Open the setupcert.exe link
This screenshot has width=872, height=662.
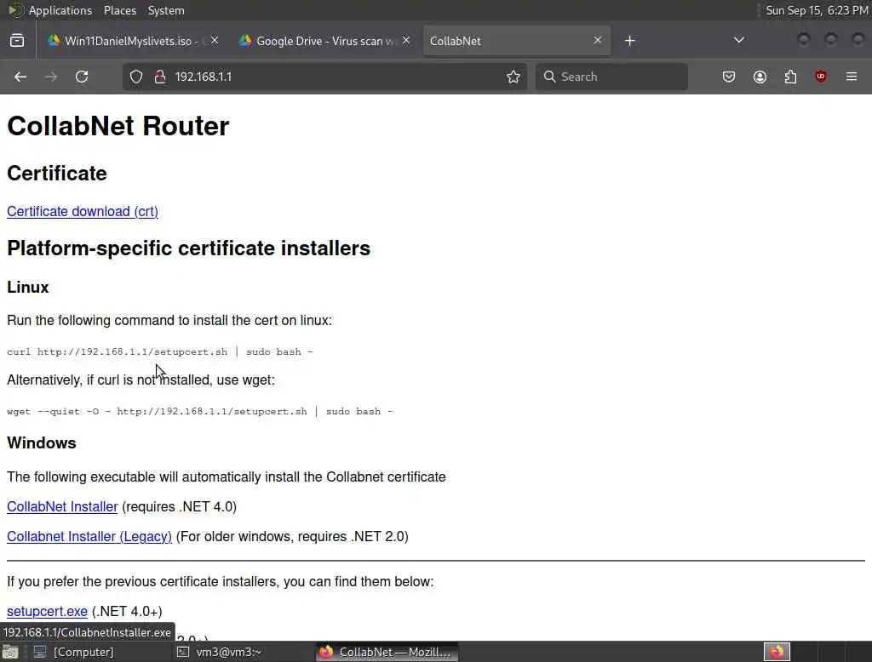pos(48,612)
